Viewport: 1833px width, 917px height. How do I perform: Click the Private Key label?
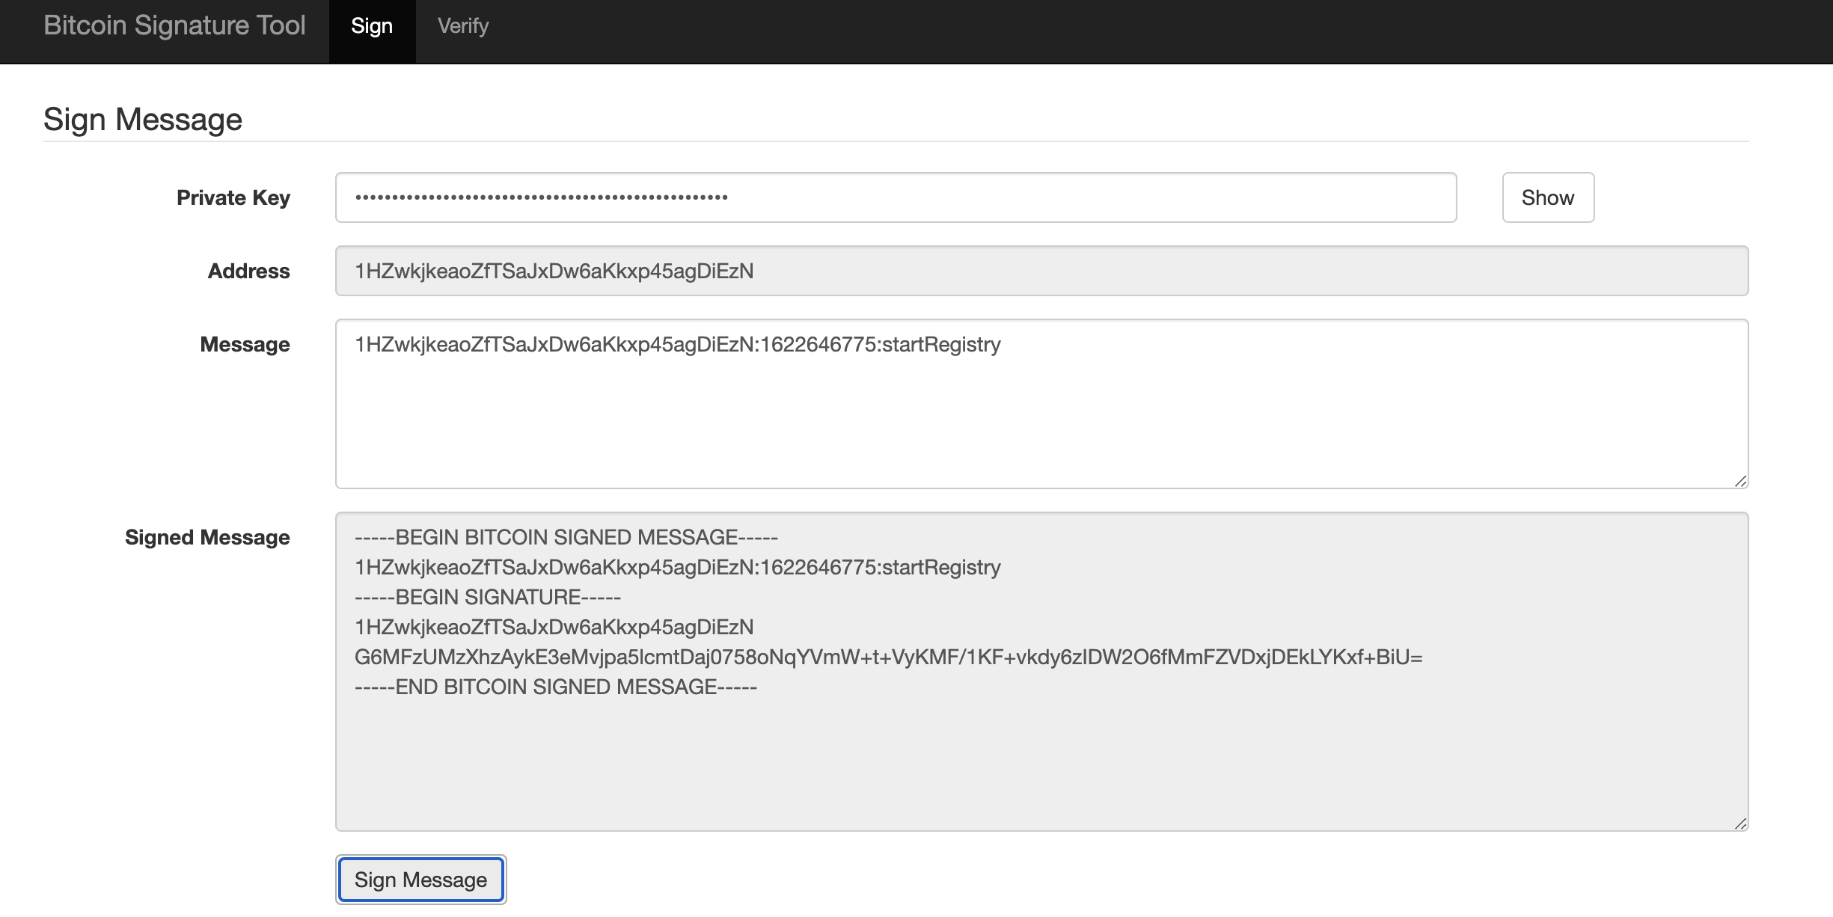(233, 197)
